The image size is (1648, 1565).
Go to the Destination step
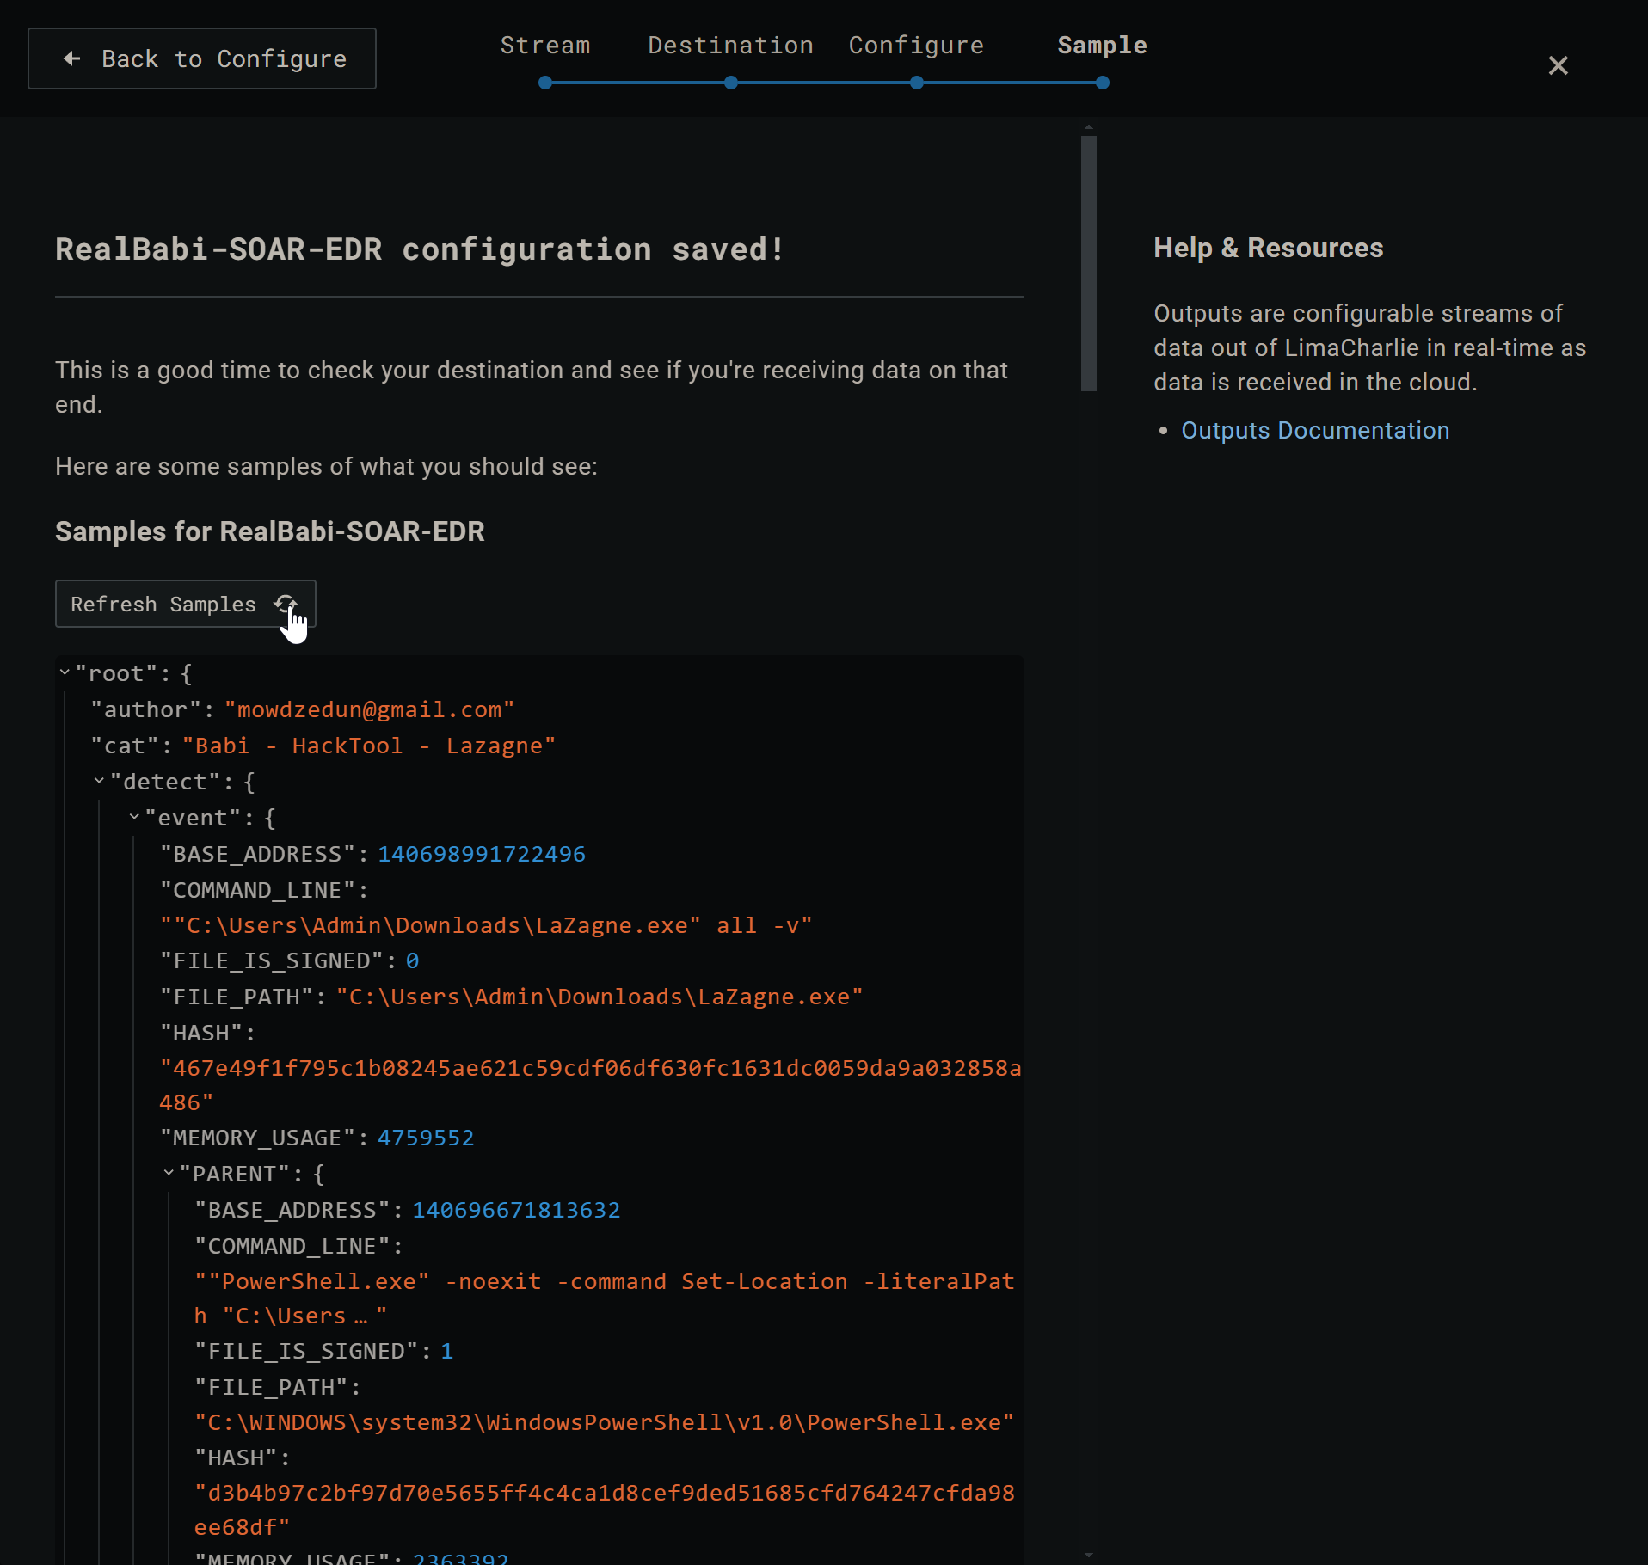pos(730,46)
